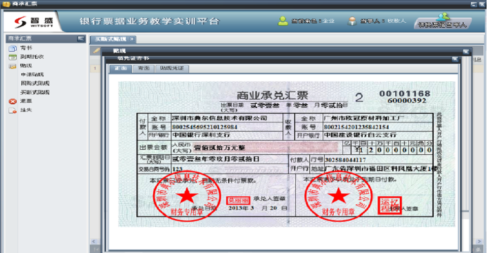Click the right horizontal scroll arrow
Viewport: 487px width, 253px height.
(x=479, y=241)
